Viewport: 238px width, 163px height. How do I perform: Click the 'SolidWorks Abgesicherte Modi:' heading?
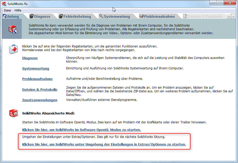click(48, 113)
